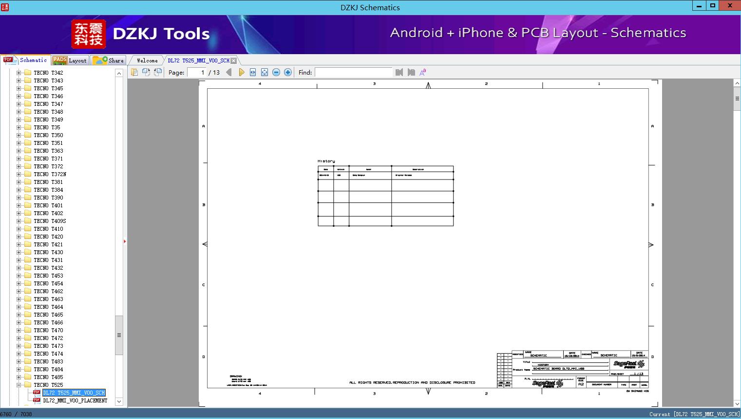Viewport: 741px width, 419px height.
Task: Toggle case-sensitive search with the Aa icon
Action: [x=423, y=72]
